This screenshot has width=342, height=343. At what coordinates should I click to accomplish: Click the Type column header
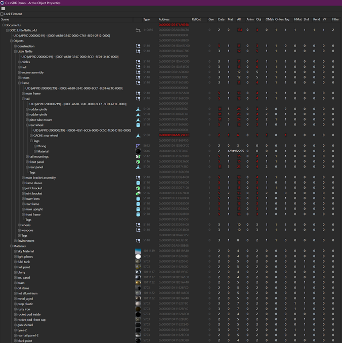[x=146, y=19]
